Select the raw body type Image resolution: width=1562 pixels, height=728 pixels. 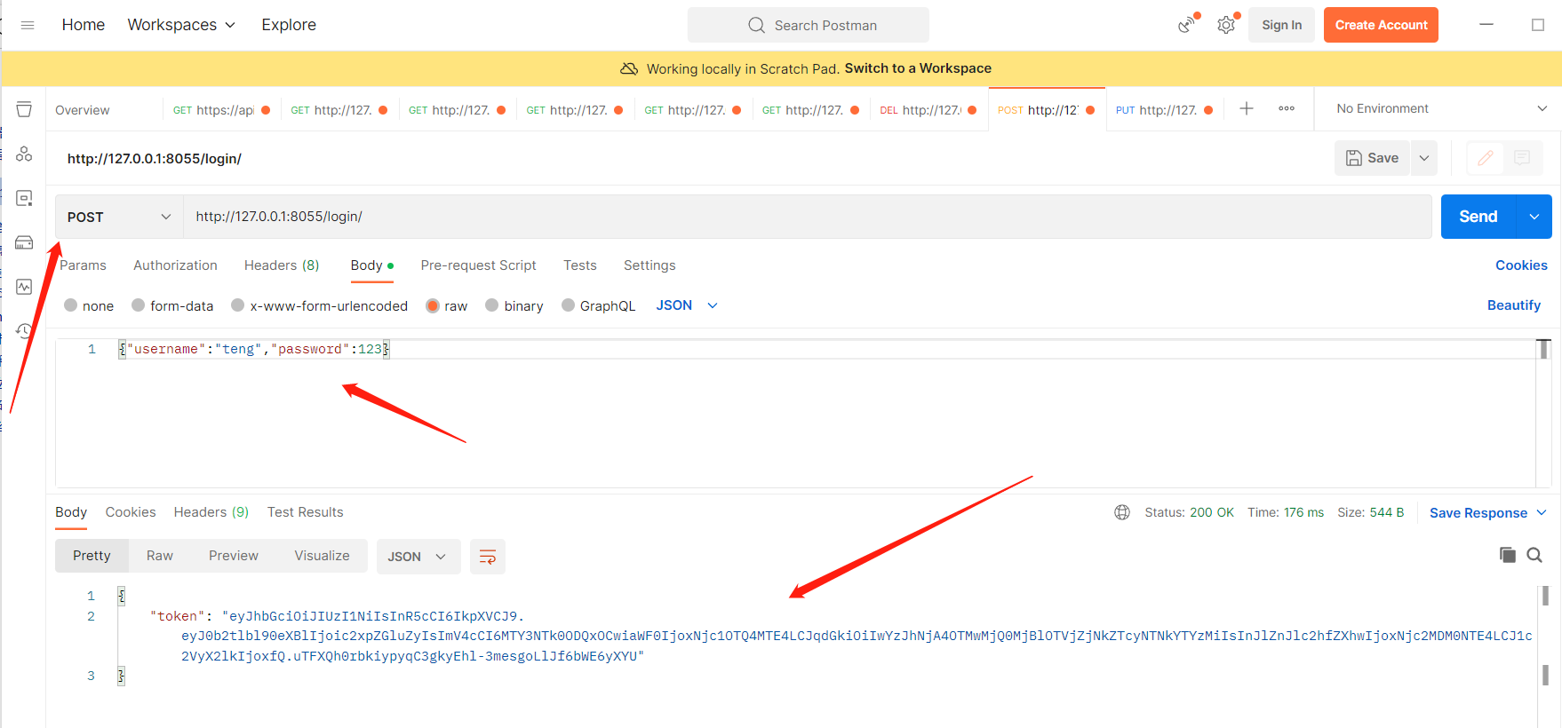coord(433,305)
